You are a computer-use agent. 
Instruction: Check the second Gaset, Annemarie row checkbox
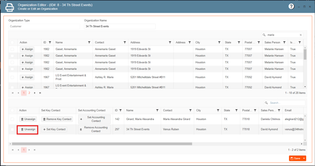click(x=12, y=56)
